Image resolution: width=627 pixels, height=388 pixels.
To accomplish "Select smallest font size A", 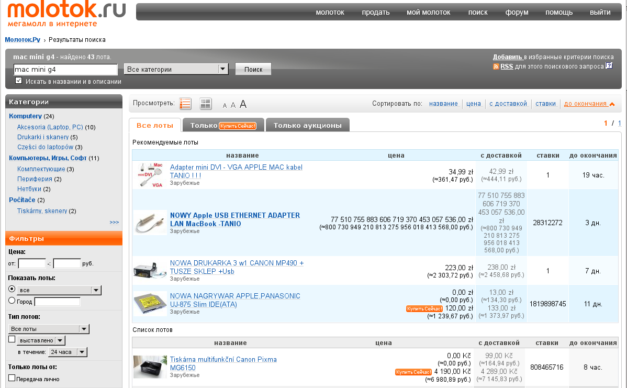I will pos(225,106).
